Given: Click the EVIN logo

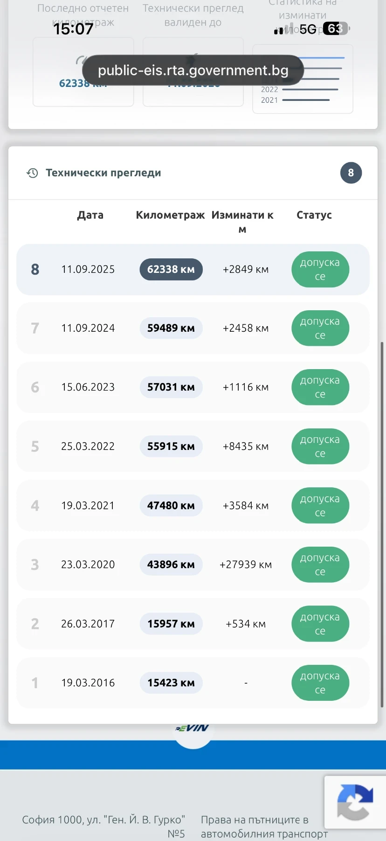Looking at the screenshot, I should click(193, 729).
